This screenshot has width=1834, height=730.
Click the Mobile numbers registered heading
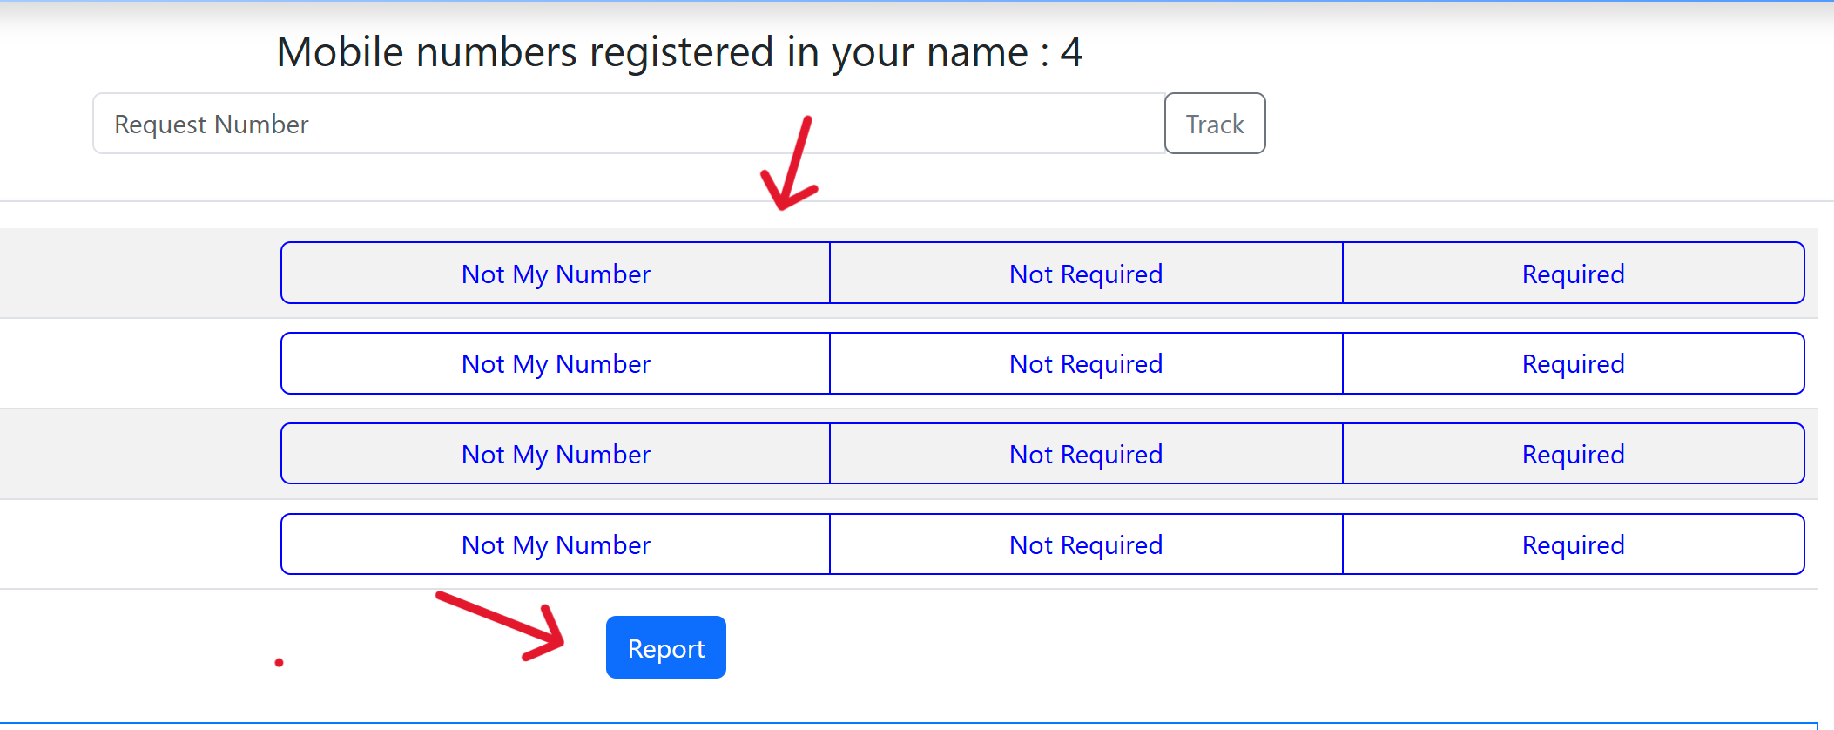(x=678, y=52)
